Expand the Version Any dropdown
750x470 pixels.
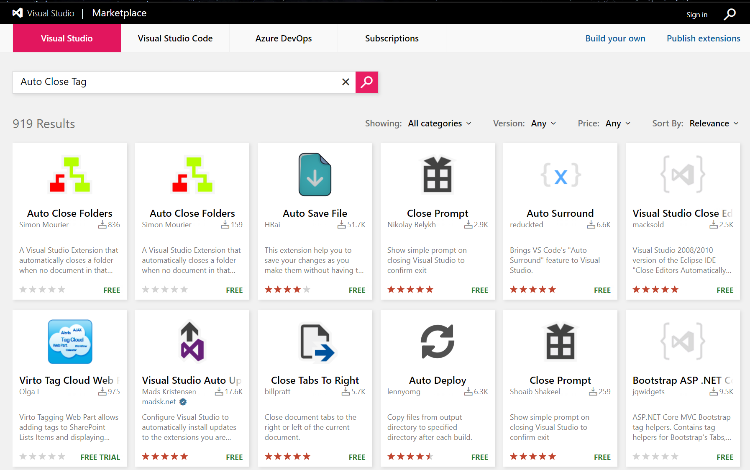coord(543,123)
